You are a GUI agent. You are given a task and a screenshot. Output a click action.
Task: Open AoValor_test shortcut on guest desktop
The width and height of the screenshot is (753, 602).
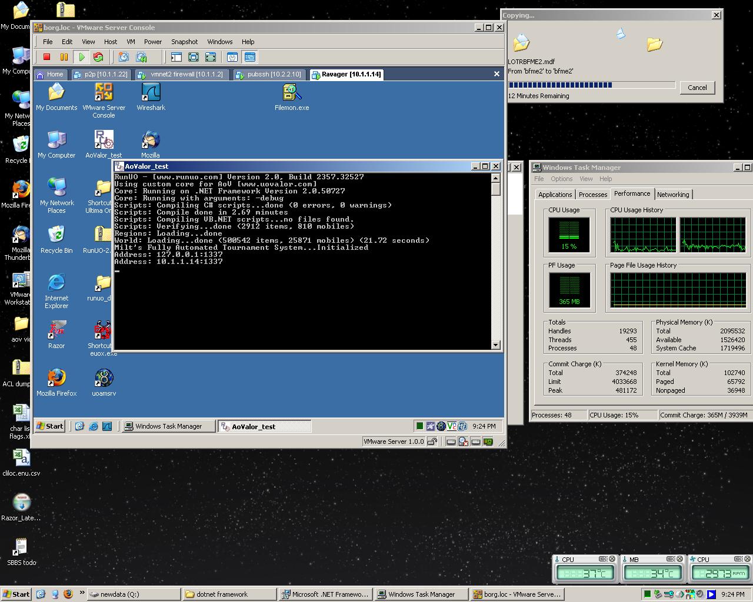coord(104,144)
